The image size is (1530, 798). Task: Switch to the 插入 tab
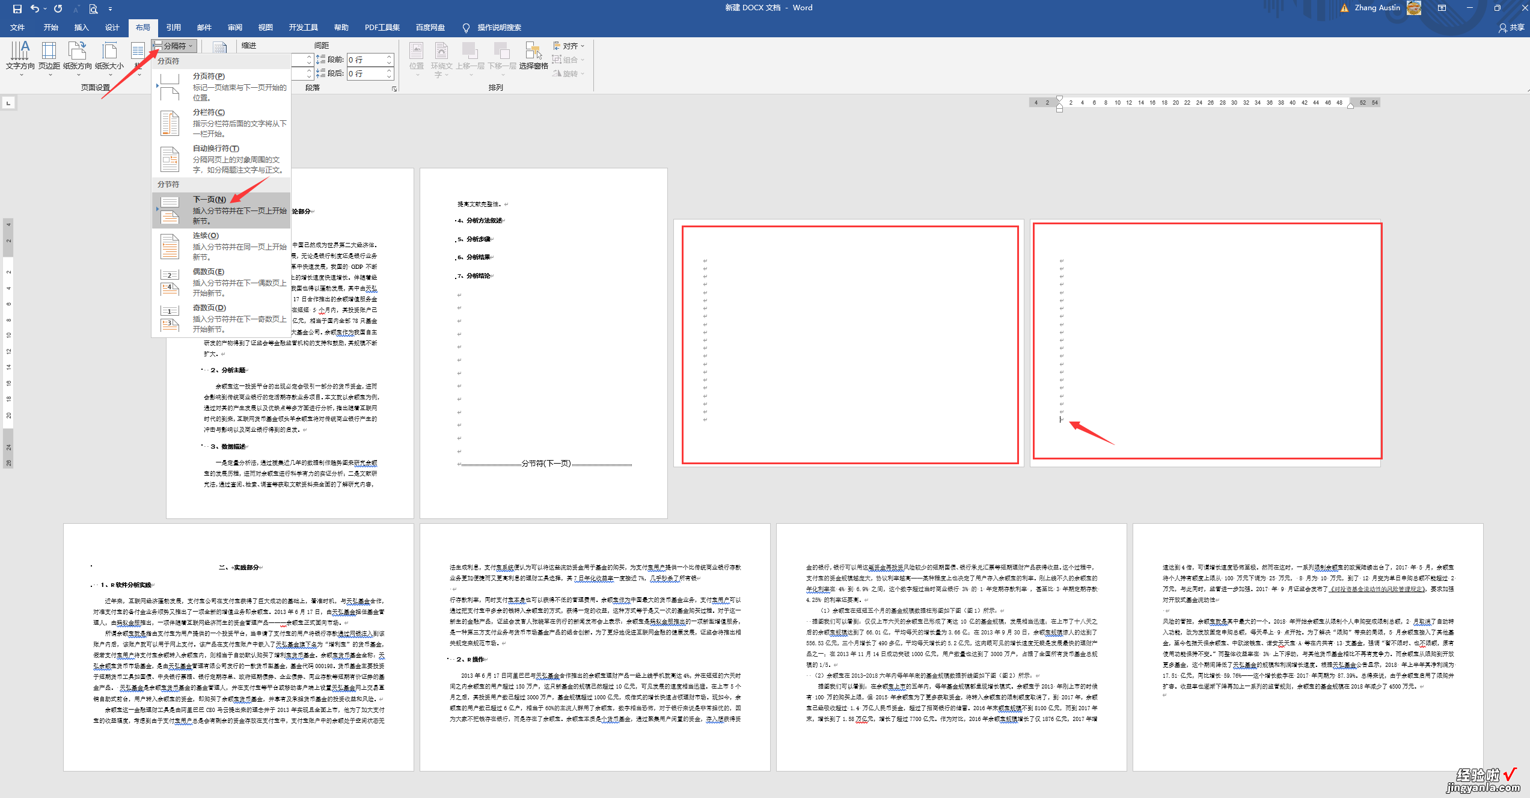81,28
